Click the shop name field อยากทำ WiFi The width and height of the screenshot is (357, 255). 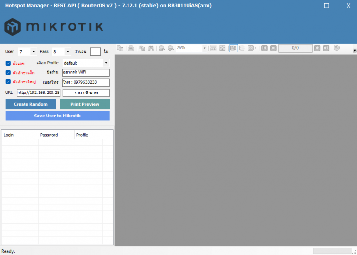click(86, 72)
